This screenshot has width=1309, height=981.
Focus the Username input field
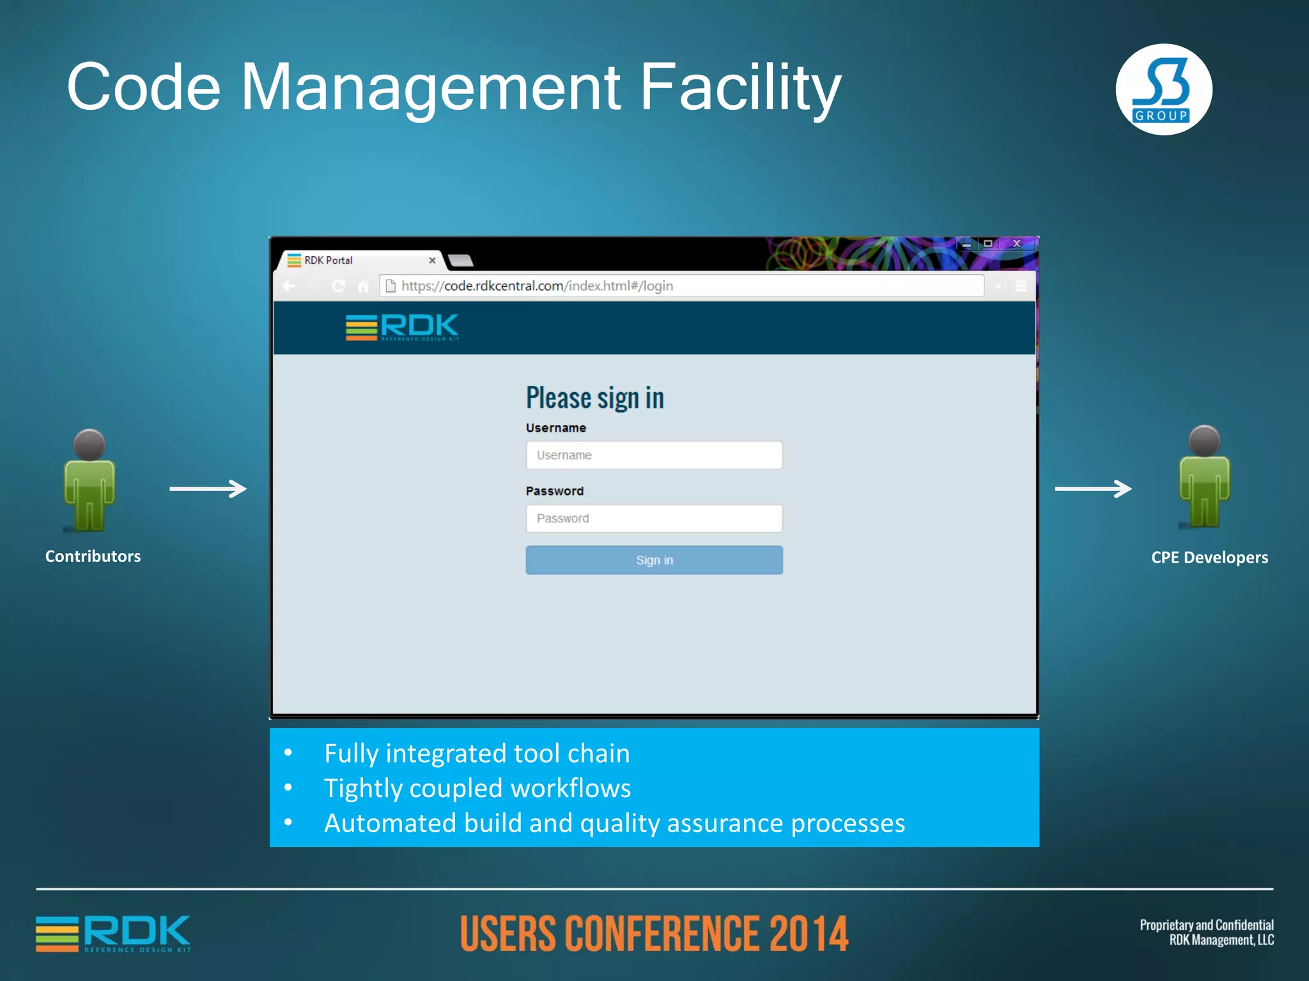pyautogui.click(x=654, y=455)
